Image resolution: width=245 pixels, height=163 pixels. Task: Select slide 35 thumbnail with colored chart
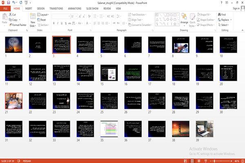click(x=109, y=129)
